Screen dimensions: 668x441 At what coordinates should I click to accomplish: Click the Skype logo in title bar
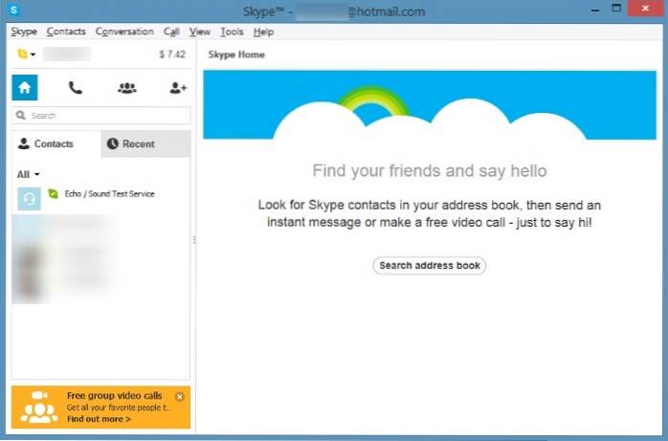(x=13, y=11)
